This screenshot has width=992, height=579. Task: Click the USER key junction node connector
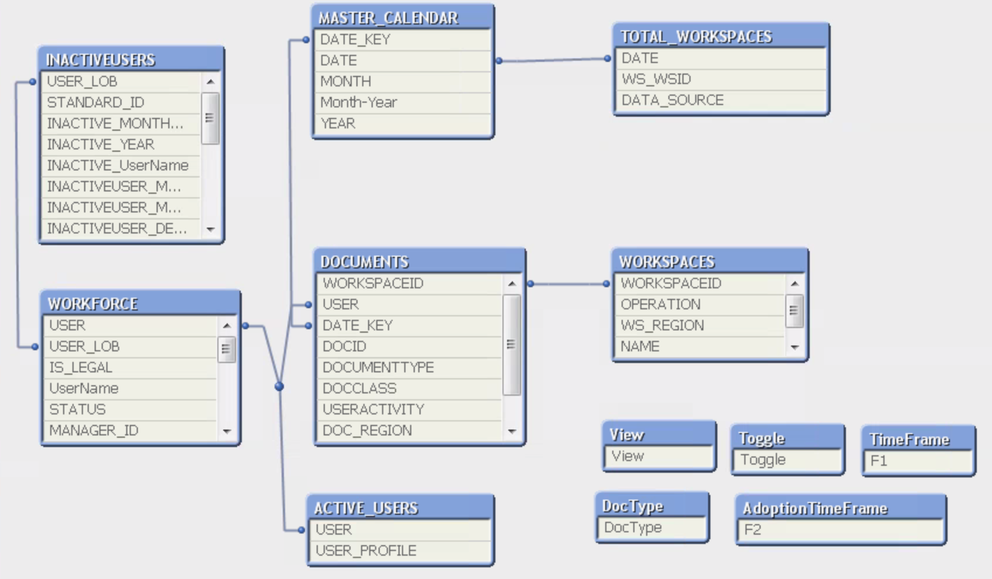point(279,386)
